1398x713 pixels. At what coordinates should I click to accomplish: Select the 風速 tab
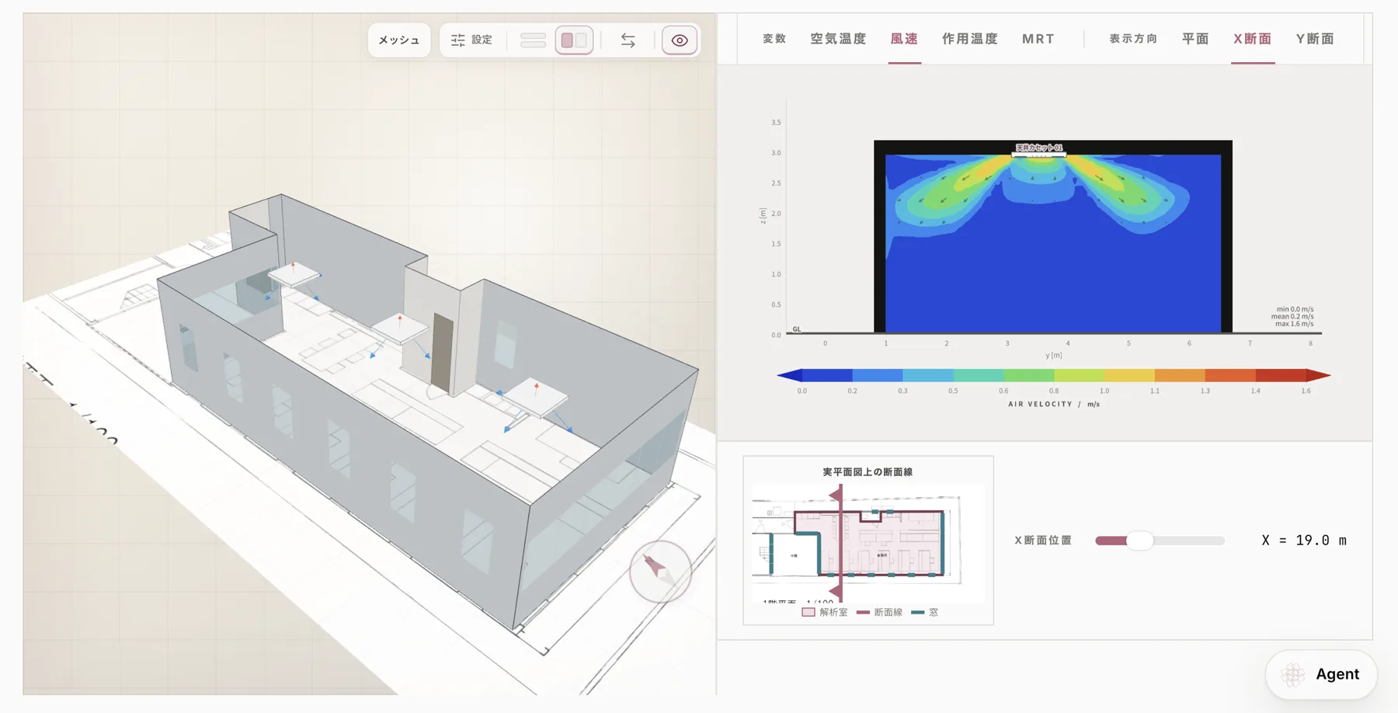pos(905,39)
